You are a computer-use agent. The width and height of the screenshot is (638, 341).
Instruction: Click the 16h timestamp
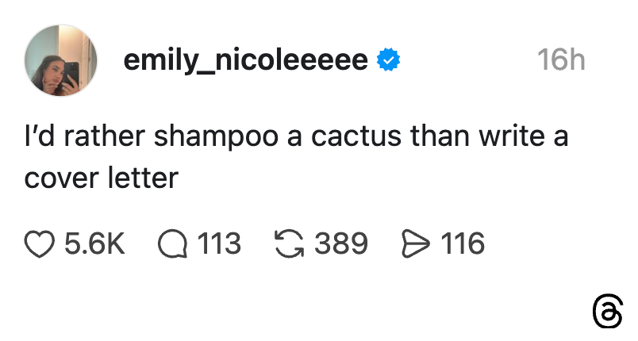coord(560,60)
